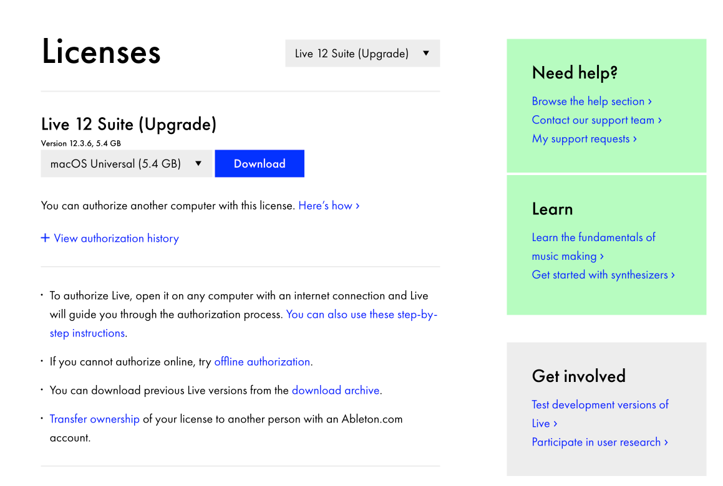The image size is (723, 486).
Task: Click Participate in user research
Action: click(x=599, y=442)
